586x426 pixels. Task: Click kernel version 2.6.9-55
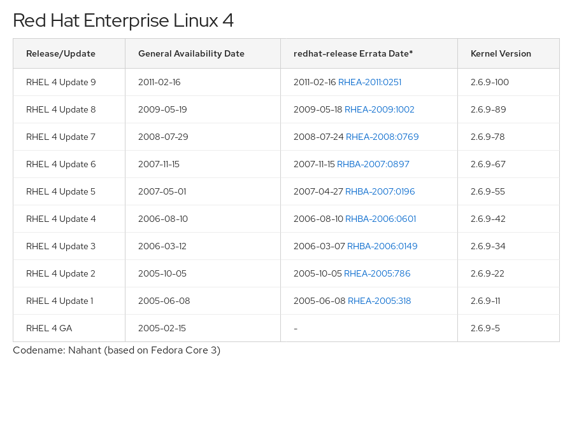pyautogui.click(x=488, y=191)
